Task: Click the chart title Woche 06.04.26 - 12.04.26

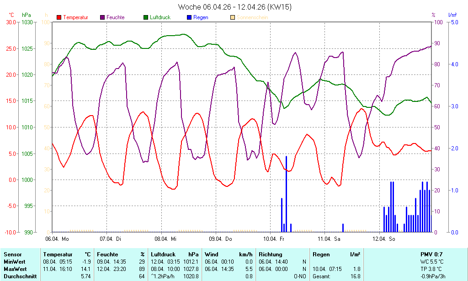Action: pos(234,7)
